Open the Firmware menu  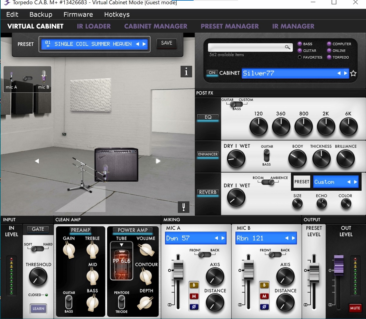click(78, 14)
